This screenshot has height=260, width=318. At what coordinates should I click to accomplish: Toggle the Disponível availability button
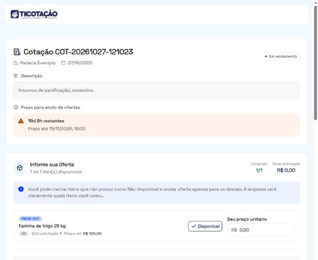tap(205, 226)
